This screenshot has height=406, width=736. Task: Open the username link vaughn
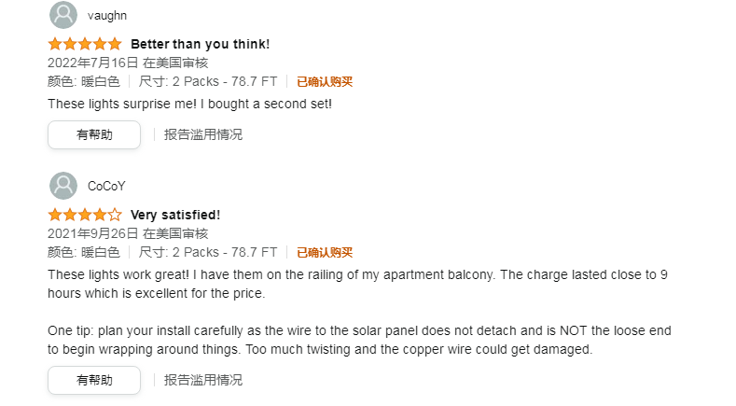pos(107,16)
